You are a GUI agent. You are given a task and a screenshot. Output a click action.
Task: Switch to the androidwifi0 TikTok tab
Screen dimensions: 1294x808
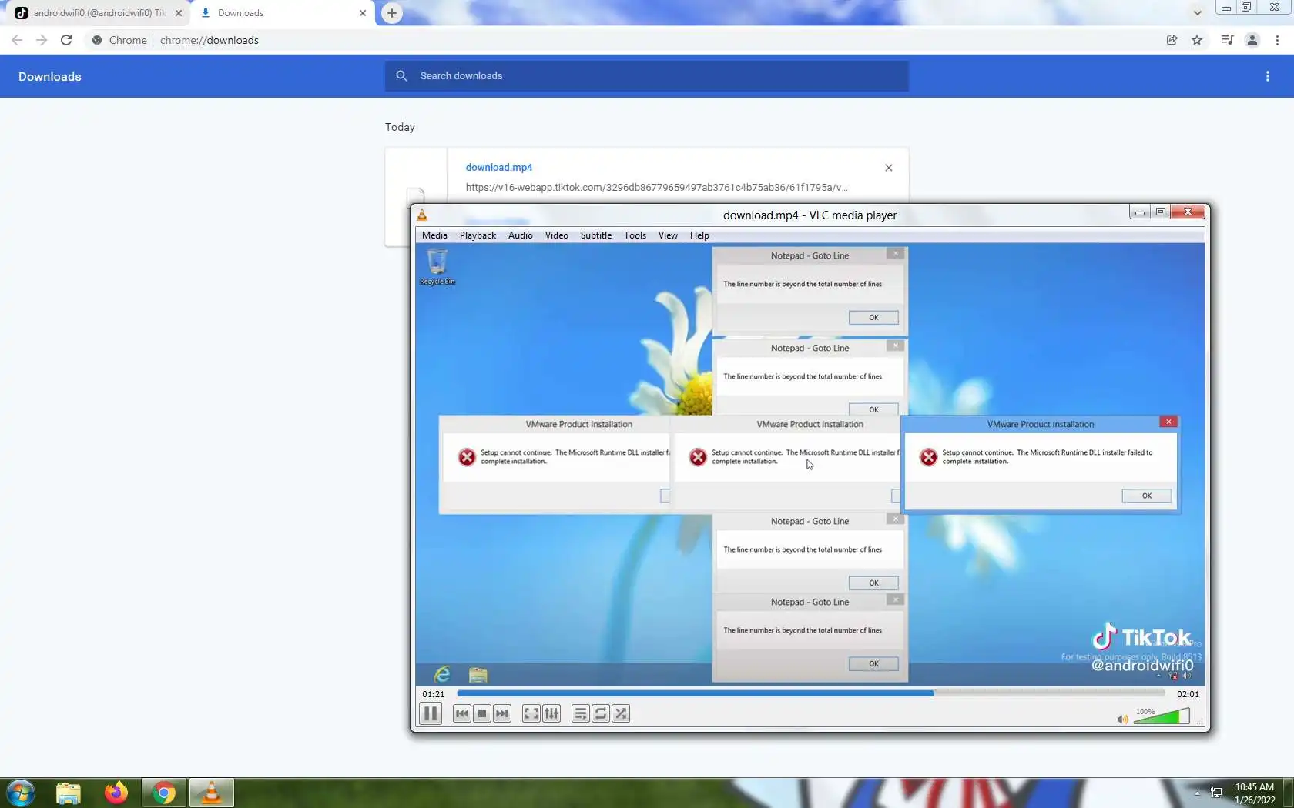tap(99, 13)
